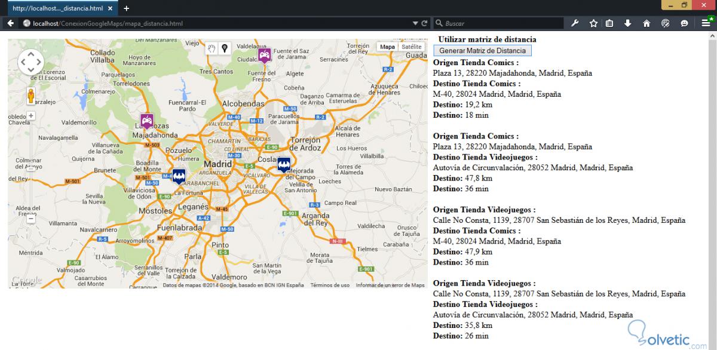Viewport: 717px width, 350px height.
Task: Zoom out the map with the minus button
Action: tap(31, 219)
